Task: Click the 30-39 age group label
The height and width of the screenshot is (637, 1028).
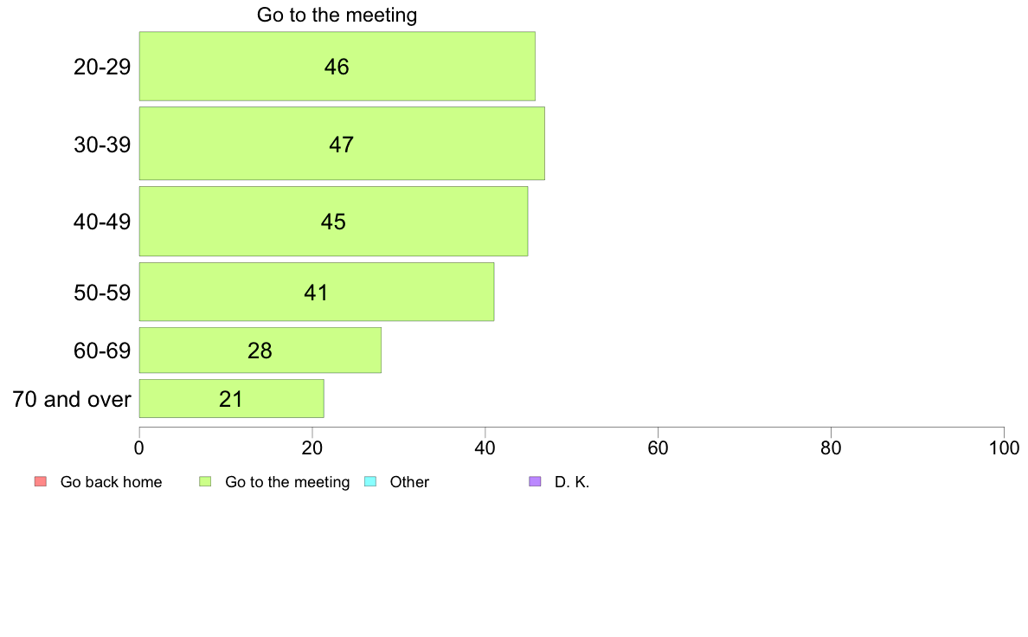Action: [x=102, y=145]
